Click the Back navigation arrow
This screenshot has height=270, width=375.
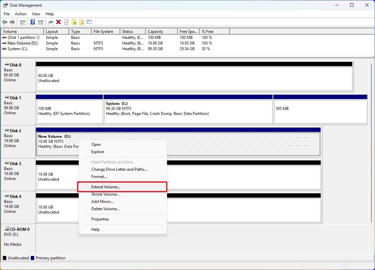(x=5, y=22)
